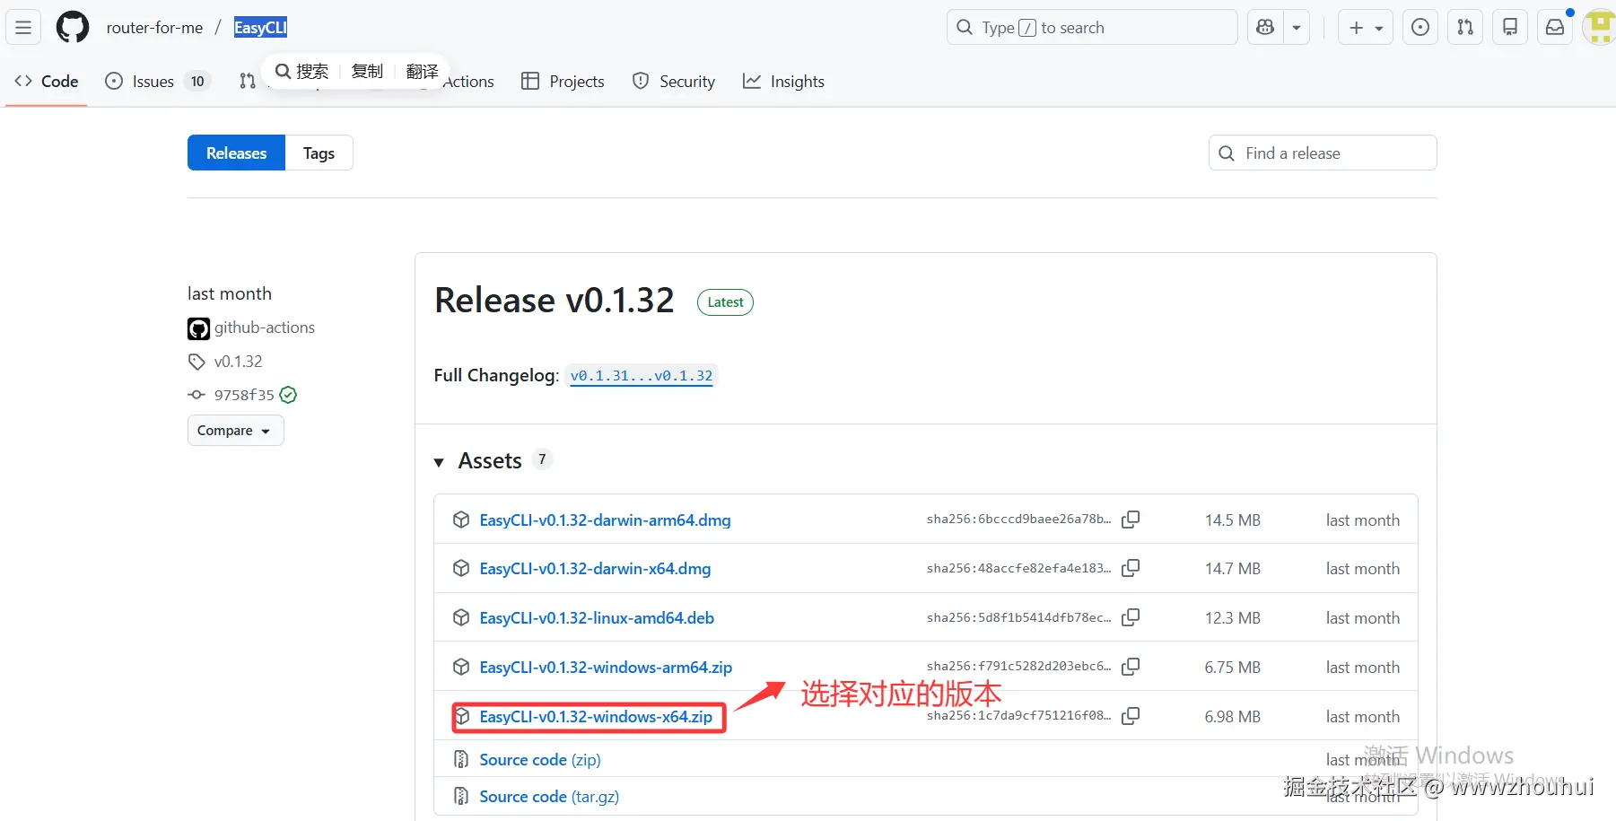
Task: Click the Latest release badge
Action: pyautogui.click(x=725, y=302)
